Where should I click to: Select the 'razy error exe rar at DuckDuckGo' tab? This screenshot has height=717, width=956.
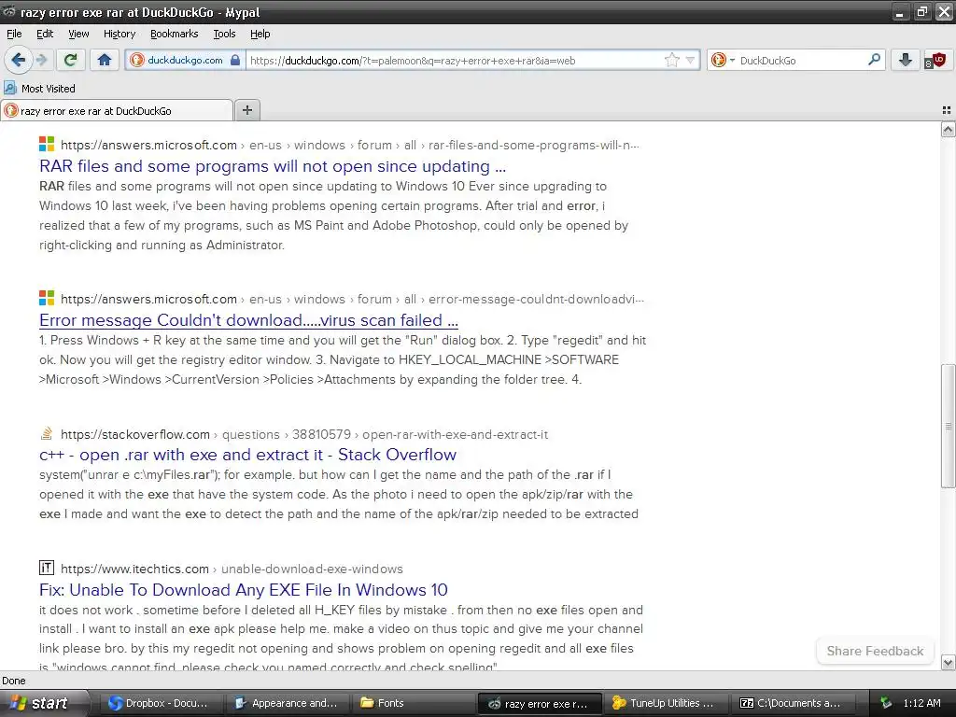point(117,110)
